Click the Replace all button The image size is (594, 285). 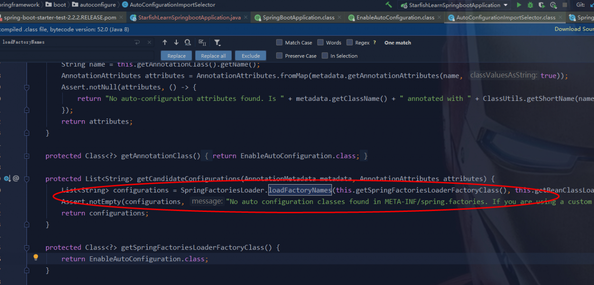pos(213,56)
